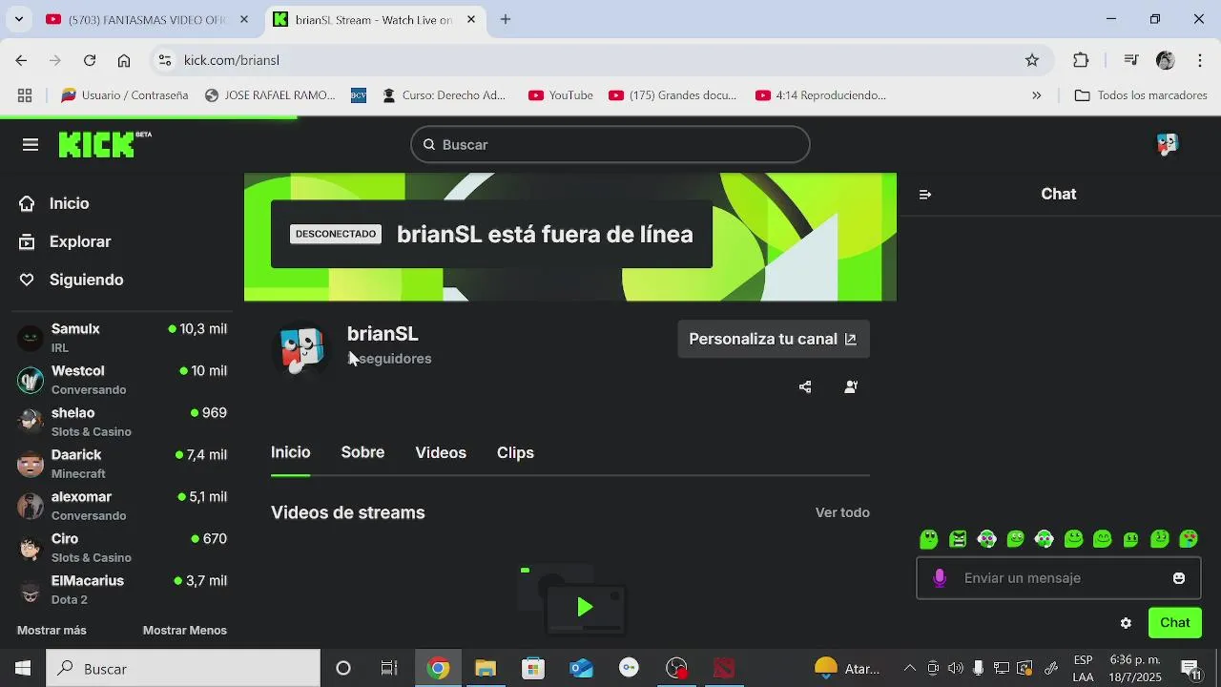Screen dimensions: 1221x687
Task: Open the user avatar menu in Kick header
Action: pos(1167,144)
